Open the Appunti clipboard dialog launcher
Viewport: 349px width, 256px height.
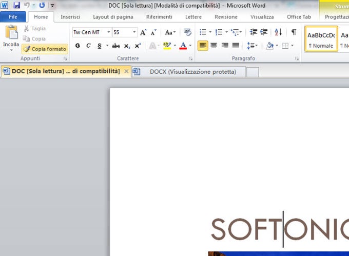click(x=65, y=58)
